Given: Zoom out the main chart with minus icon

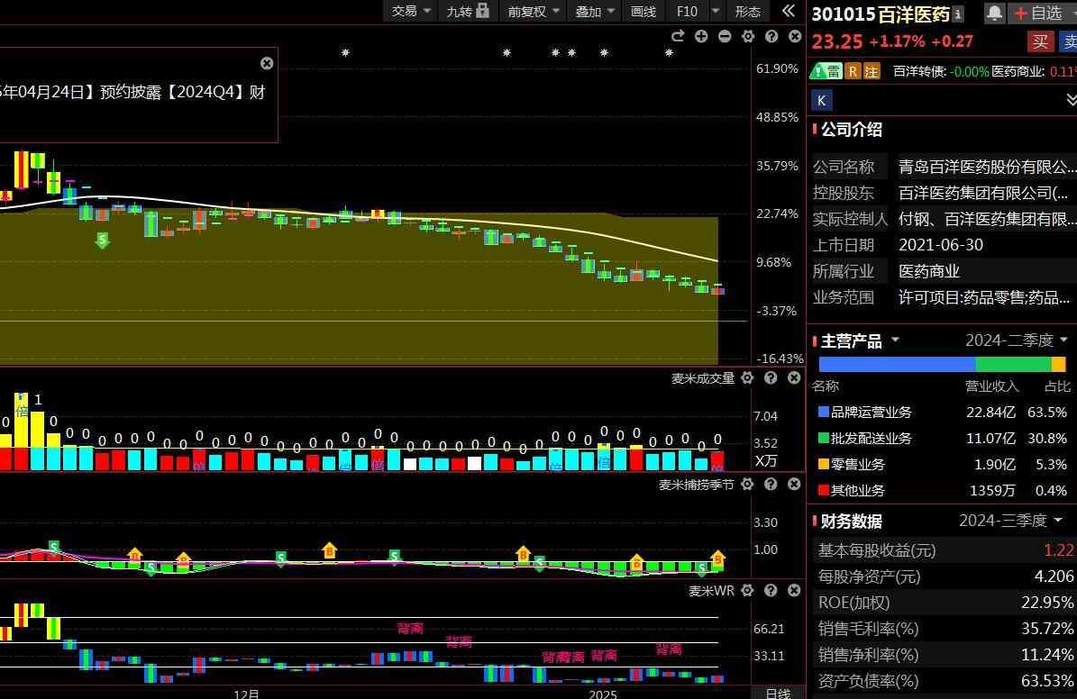Looking at the screenshot, I should pos(725,36).
